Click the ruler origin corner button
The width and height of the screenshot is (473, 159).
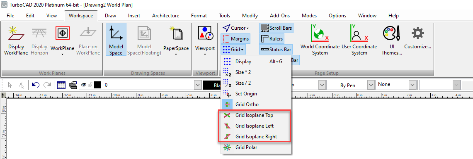point(3,95)
